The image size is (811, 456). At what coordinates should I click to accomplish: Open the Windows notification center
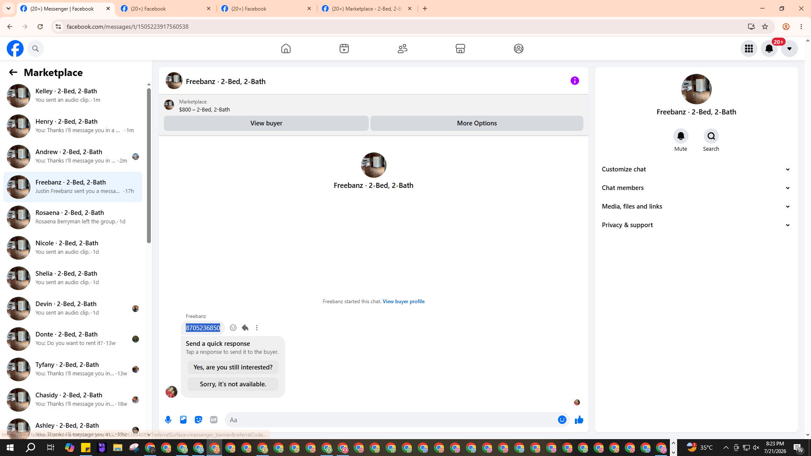click(x=798, y=448)
